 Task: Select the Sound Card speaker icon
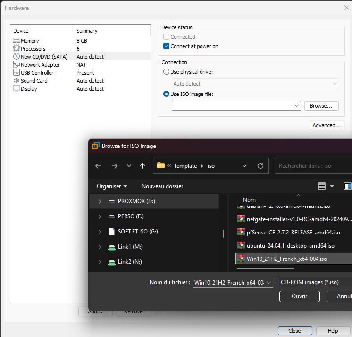click(x=17, y=80)
